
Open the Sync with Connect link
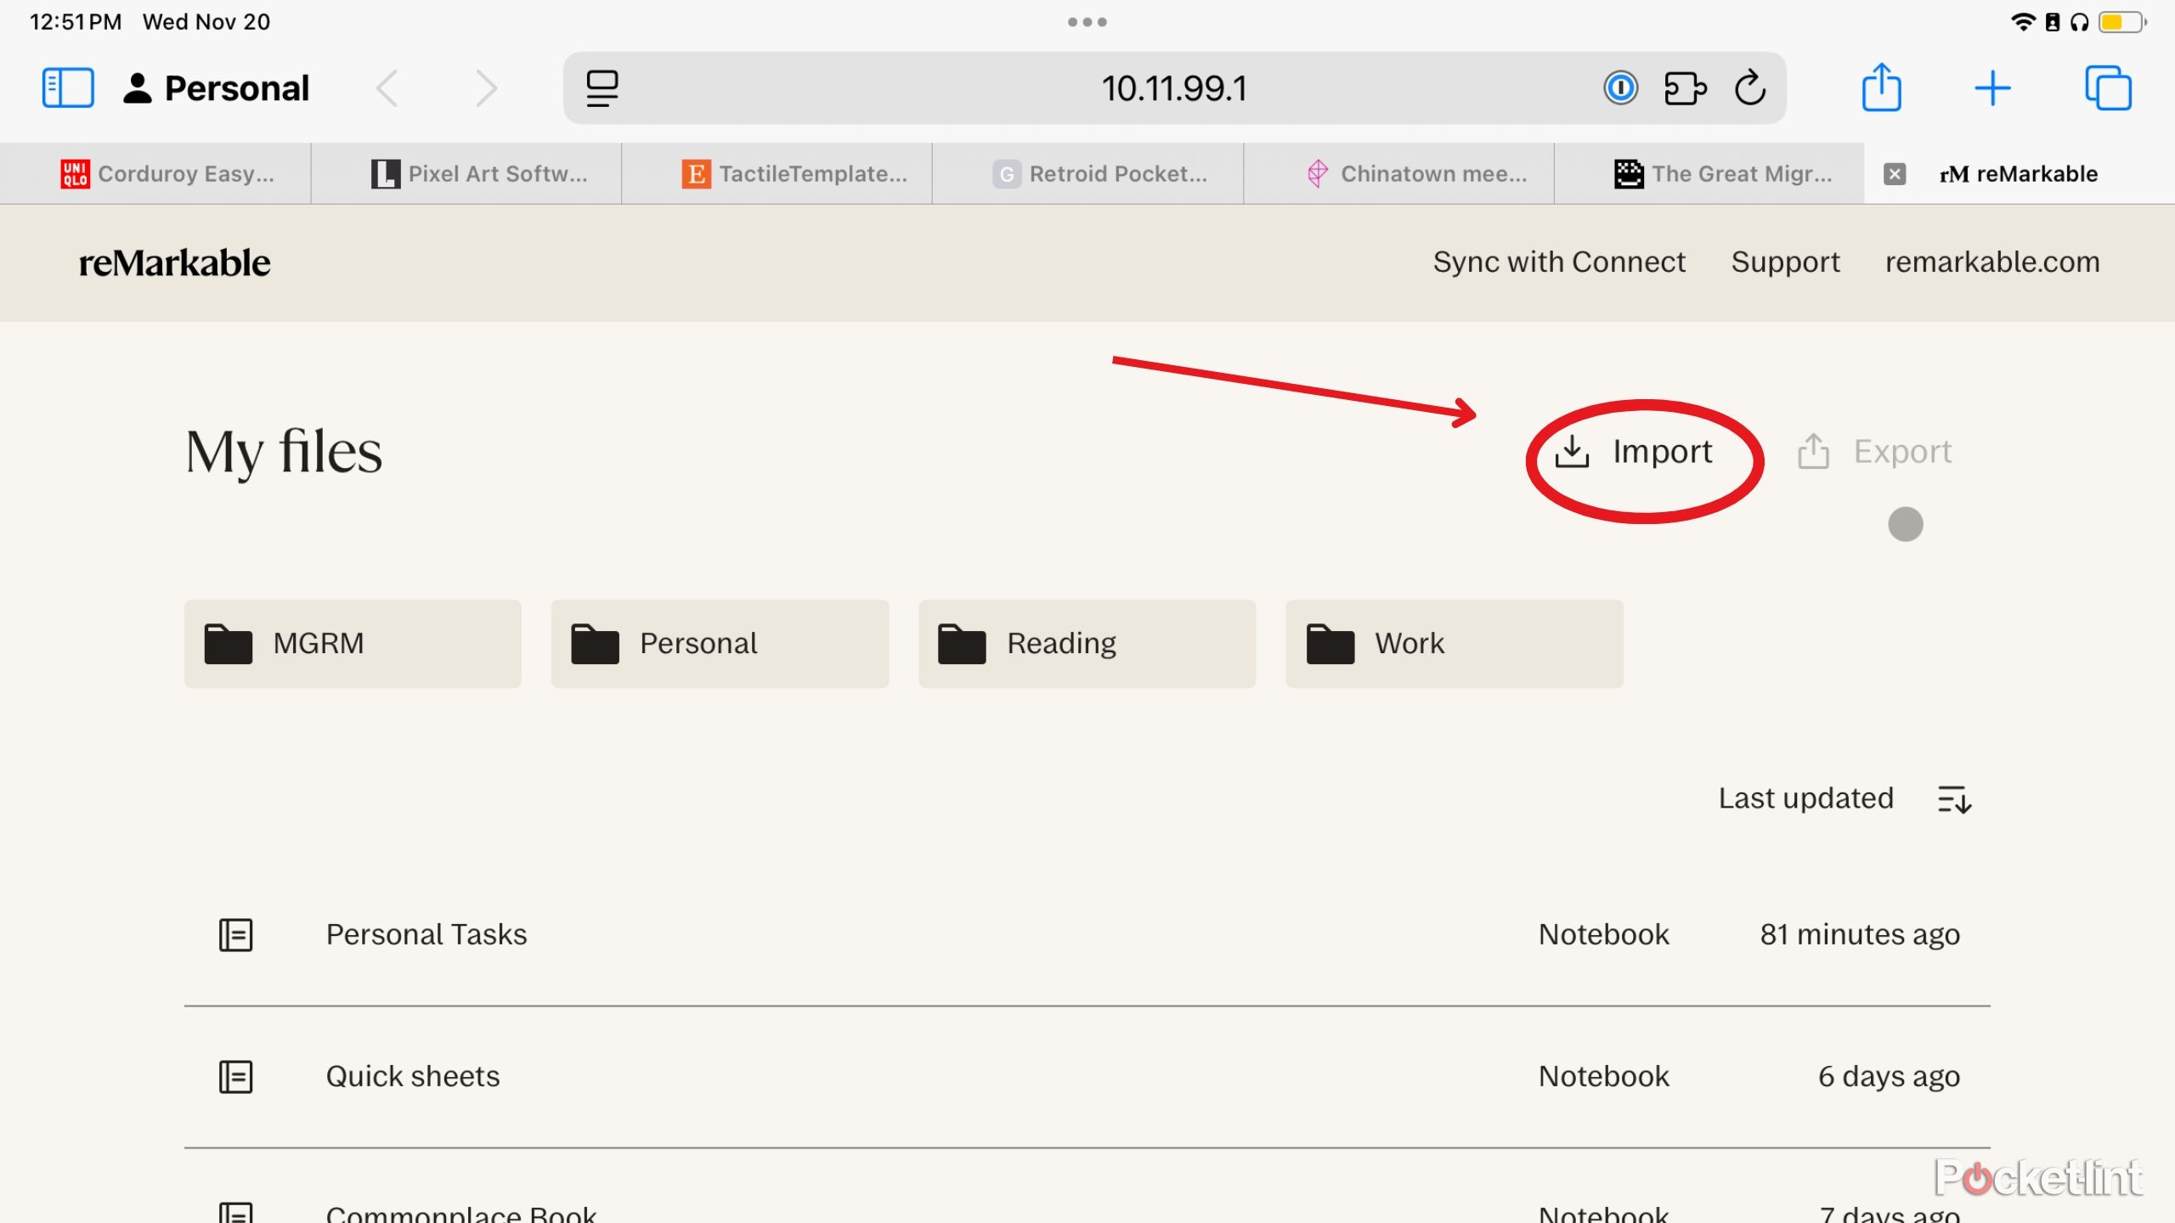(1558, 262)
